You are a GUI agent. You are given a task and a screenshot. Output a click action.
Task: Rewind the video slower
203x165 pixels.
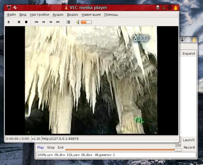(x=44, y=22)
